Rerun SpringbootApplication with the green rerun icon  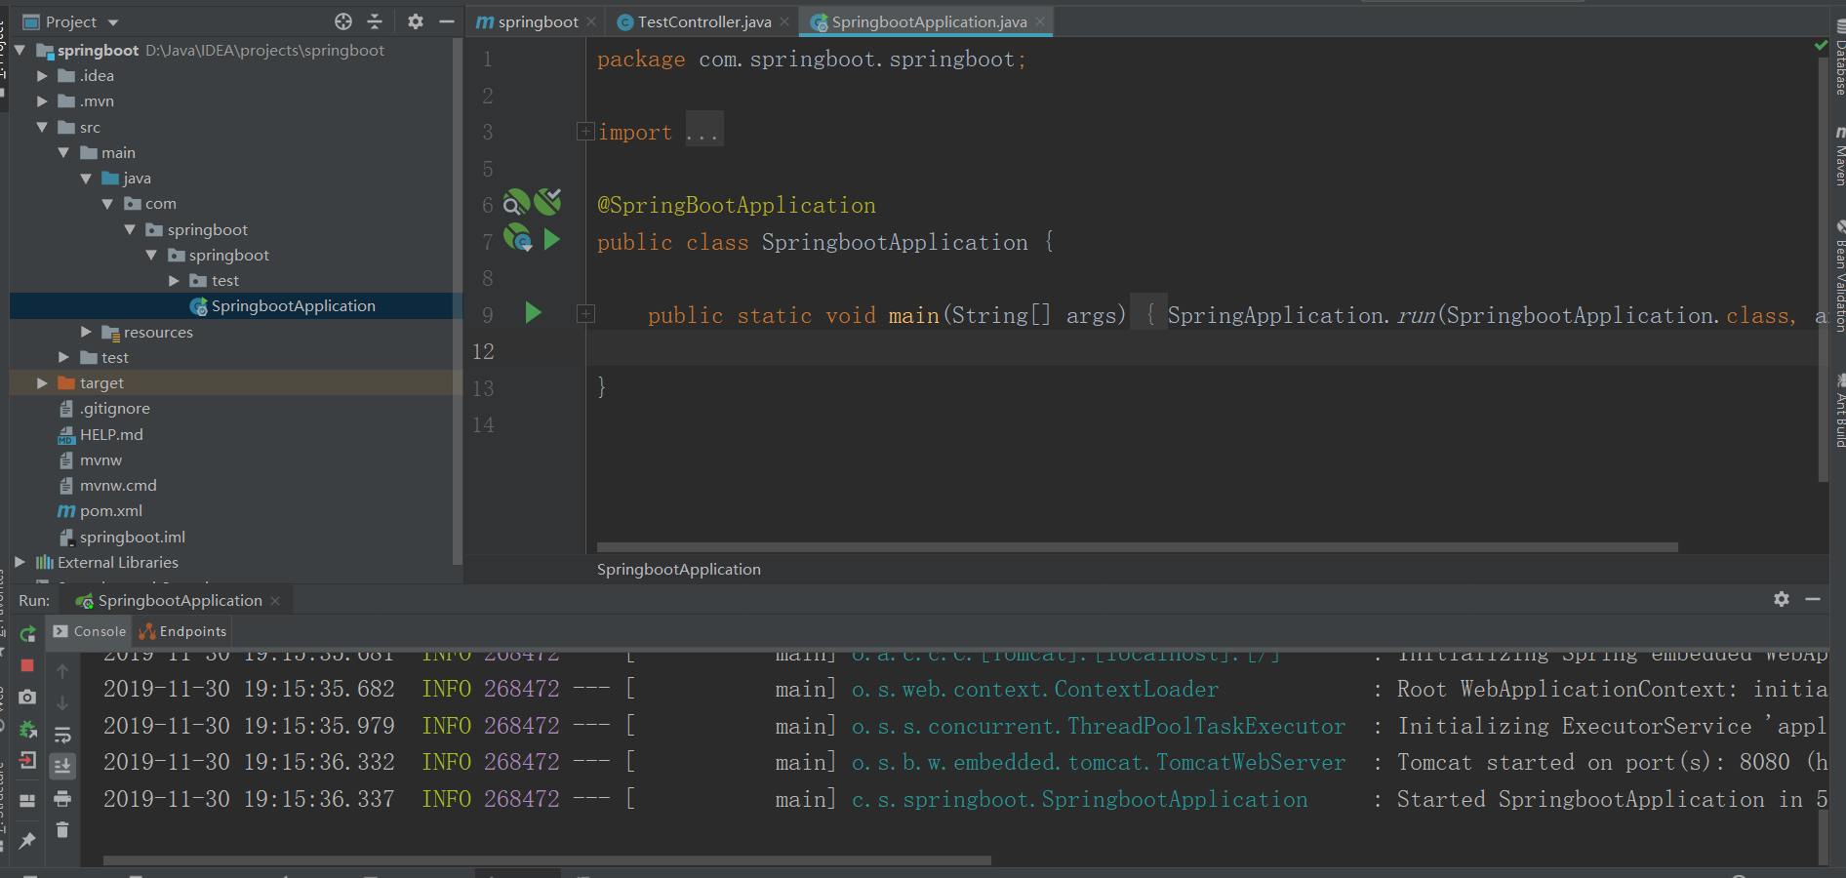coord(27,634)
